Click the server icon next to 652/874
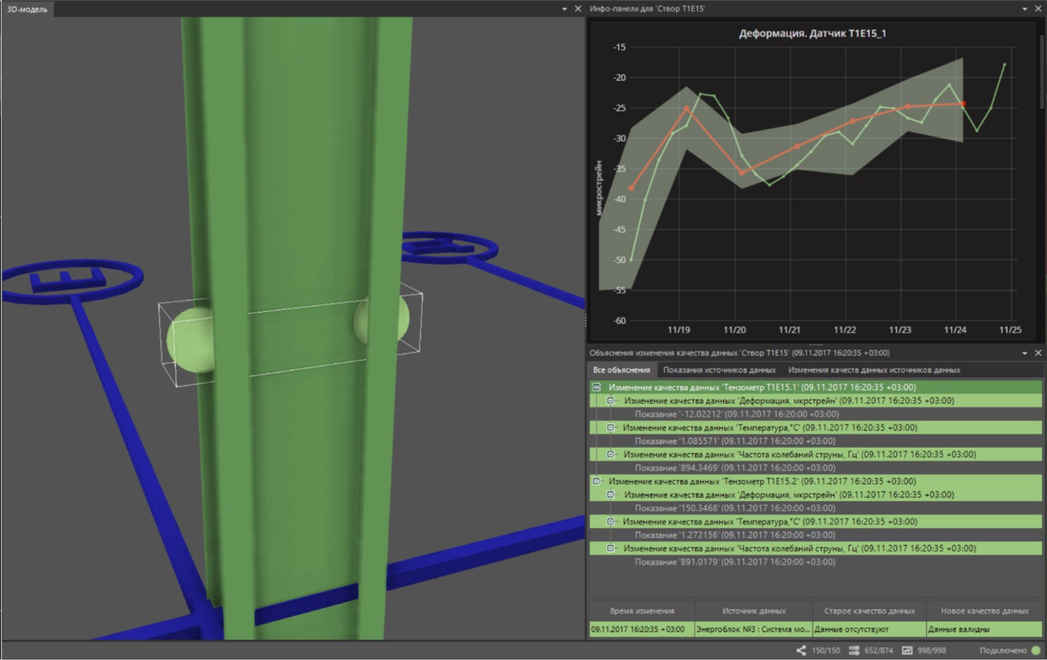 pyautogui.click(x=854, y=650)
